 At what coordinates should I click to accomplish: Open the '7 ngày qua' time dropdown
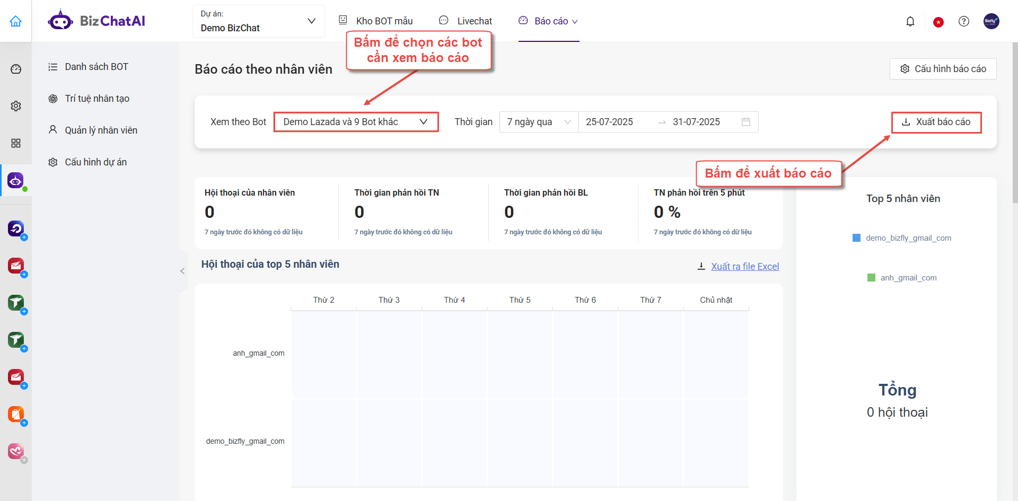pos(539,122)
